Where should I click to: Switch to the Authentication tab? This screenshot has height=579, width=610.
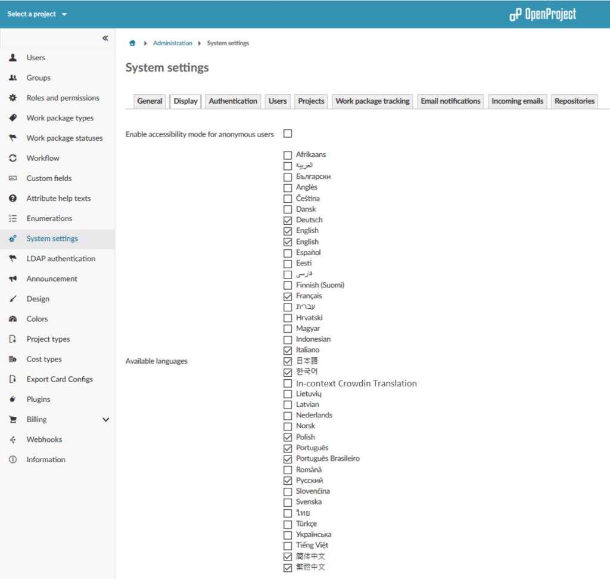click(233, 101)
